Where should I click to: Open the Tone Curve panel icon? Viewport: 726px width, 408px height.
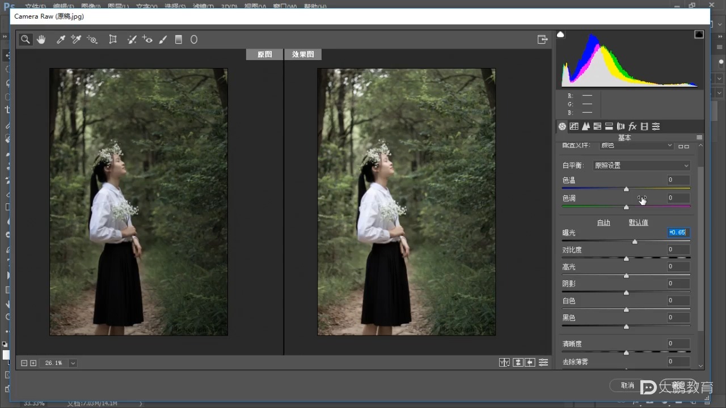574,126
